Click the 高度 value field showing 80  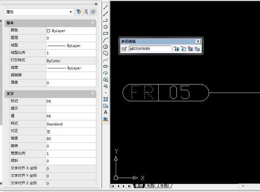click(x=71, y=139)
